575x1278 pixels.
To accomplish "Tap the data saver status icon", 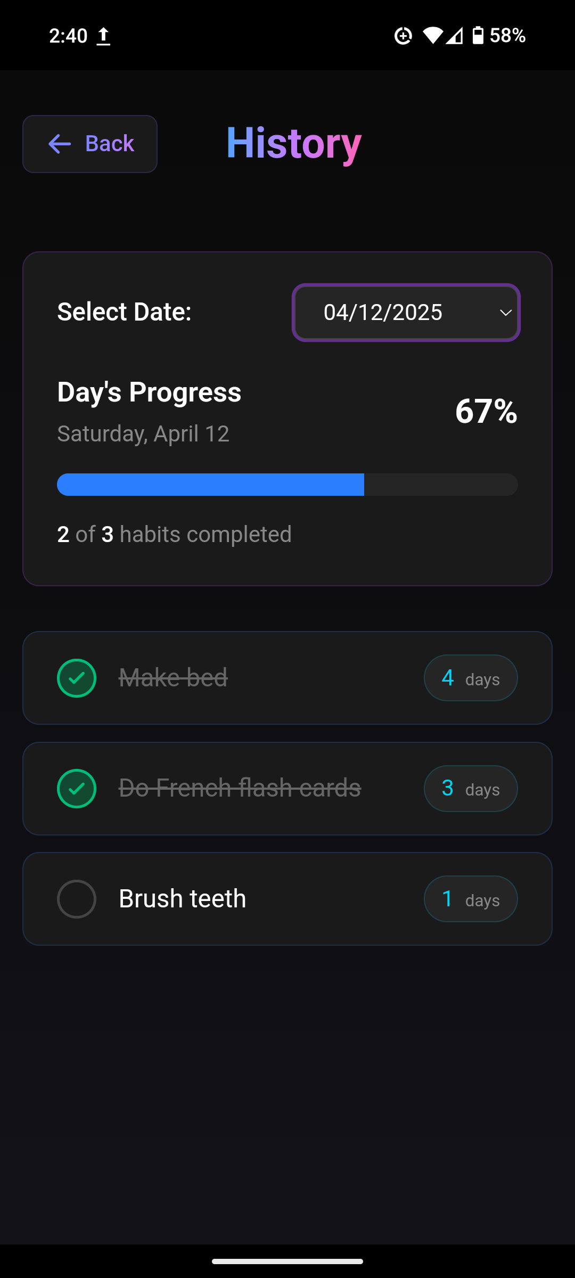I will tap(403, 36).
